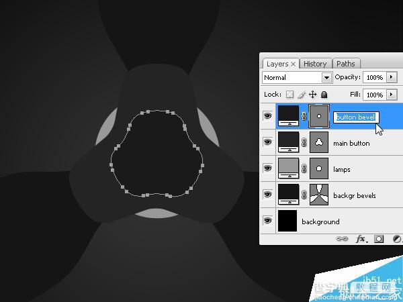403x302 pixels.
Task: Click mask link icon on backgr bevels layer
Action: tap(304, 195)
